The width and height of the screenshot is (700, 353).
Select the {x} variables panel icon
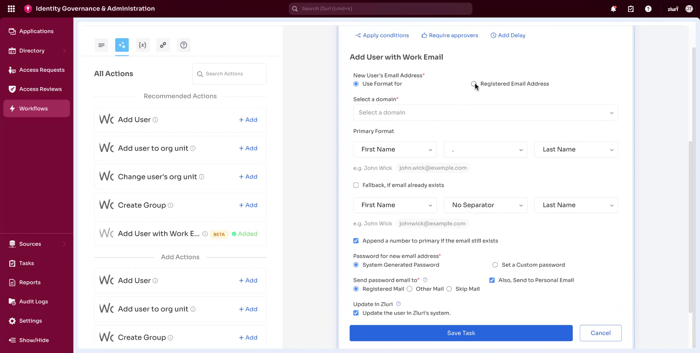point(142,45)
